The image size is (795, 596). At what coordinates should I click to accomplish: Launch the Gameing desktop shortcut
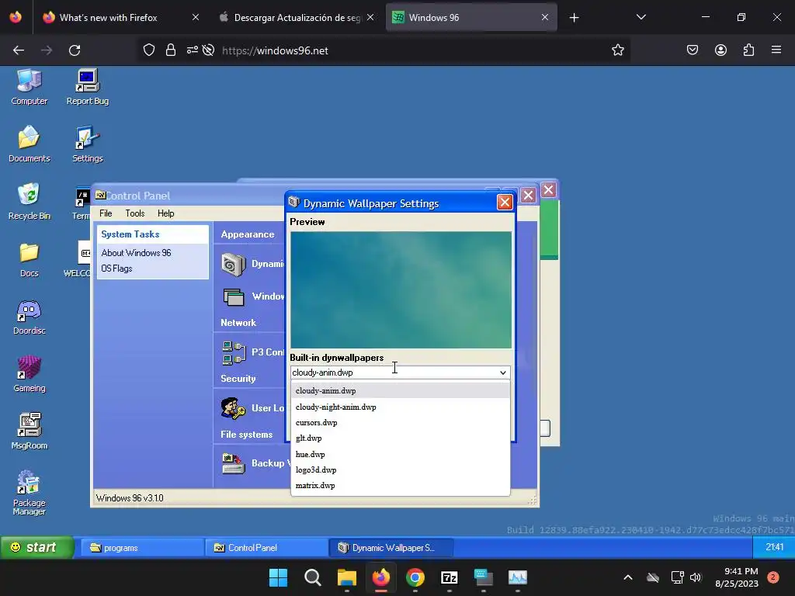tap(30, 374)
